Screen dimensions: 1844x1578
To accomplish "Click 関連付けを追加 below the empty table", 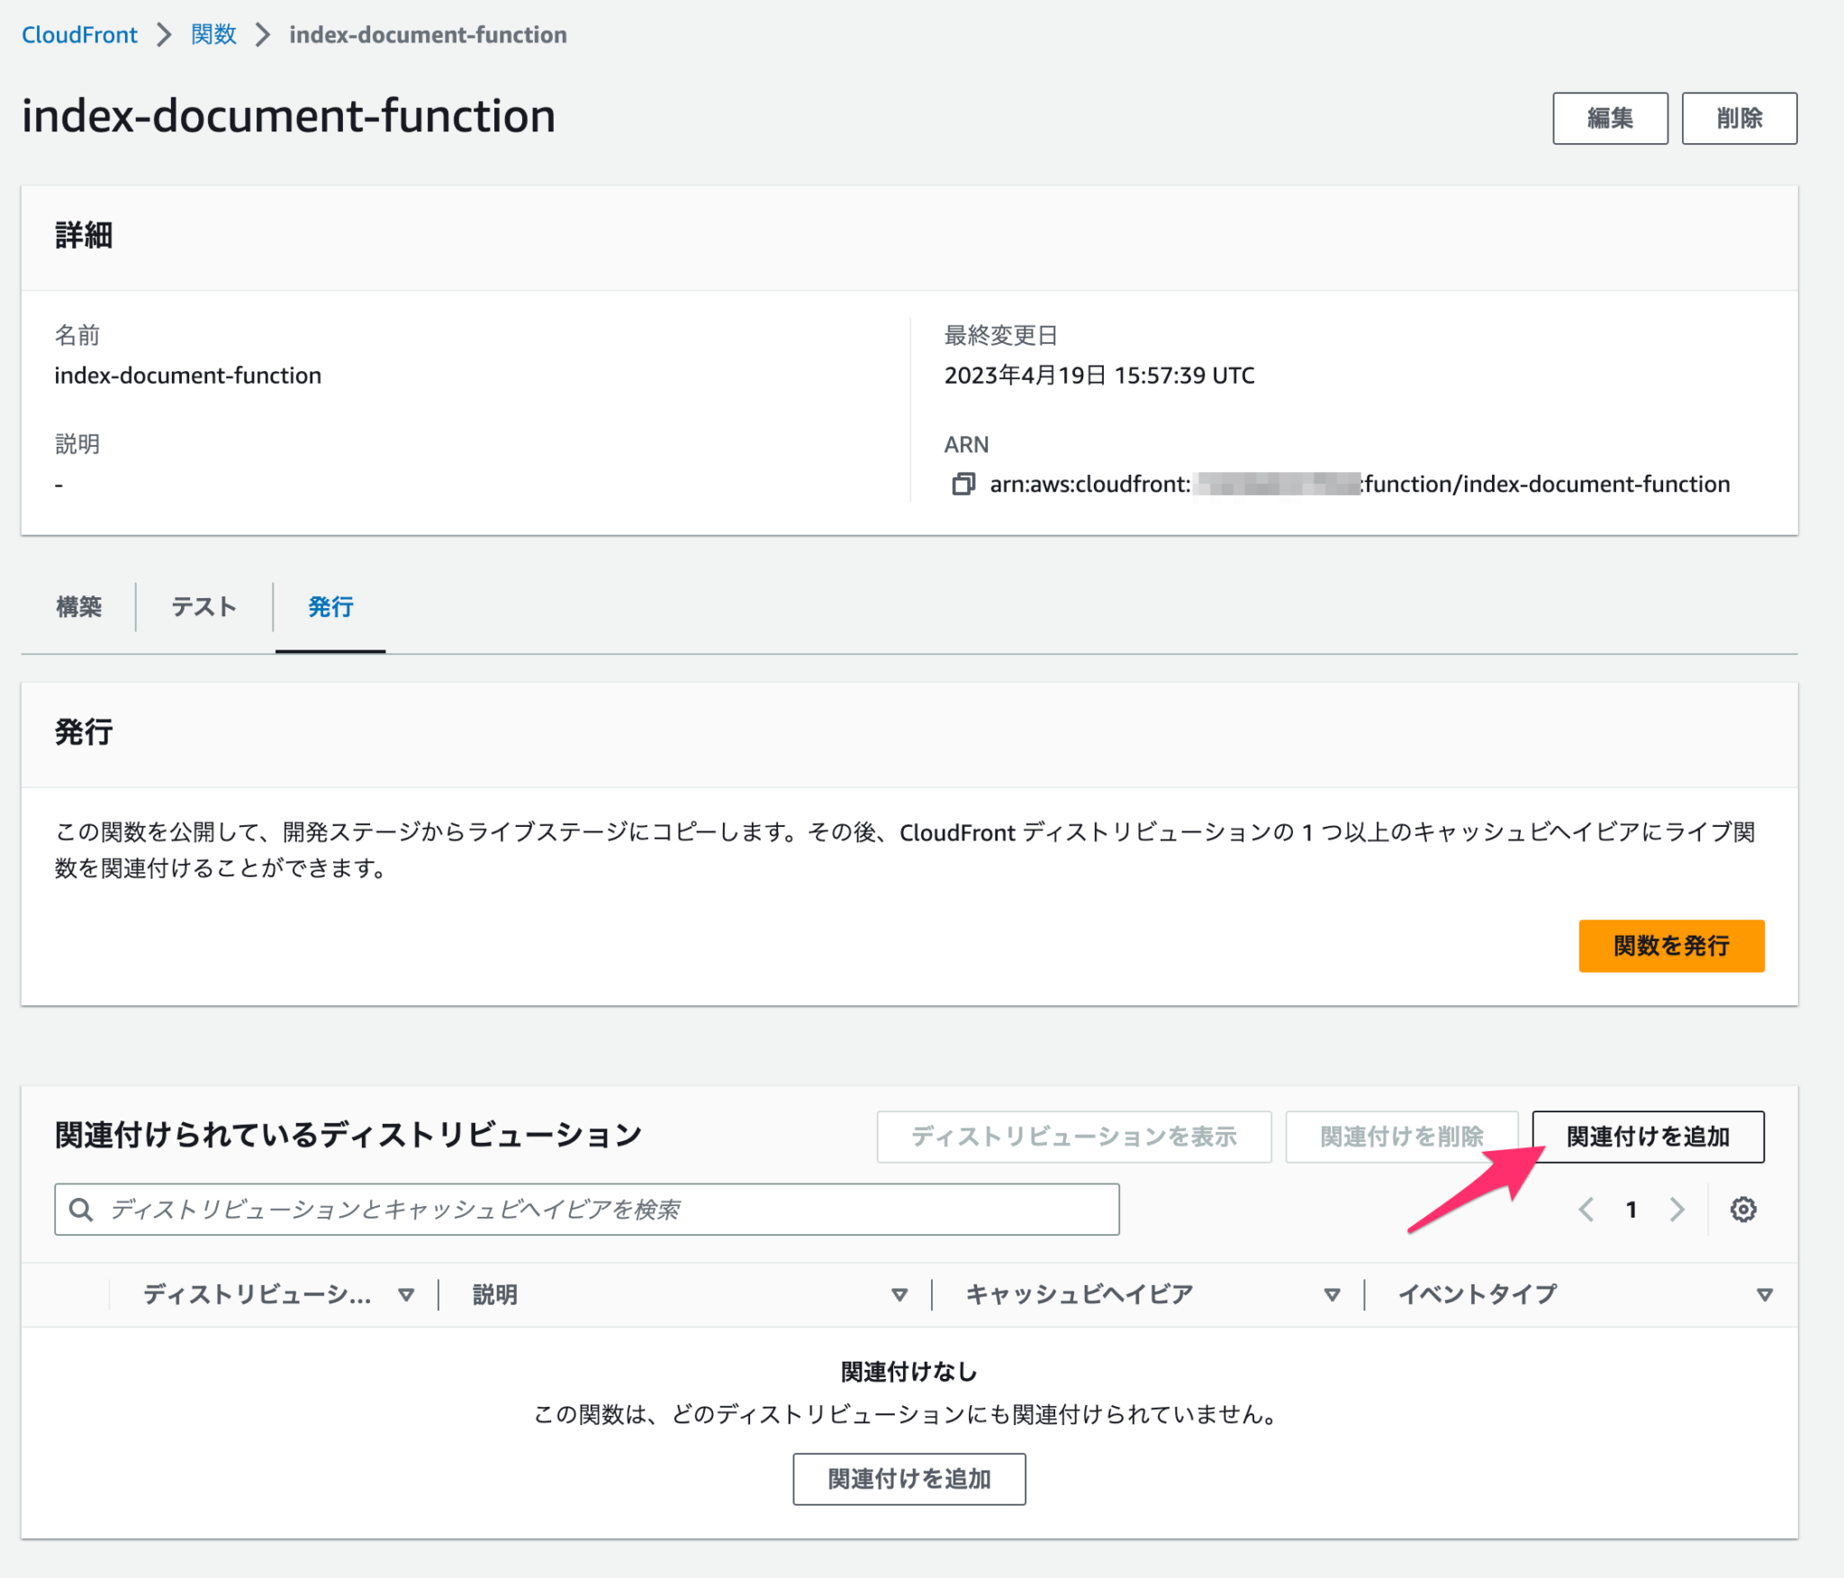I will tap(908, 1479).
